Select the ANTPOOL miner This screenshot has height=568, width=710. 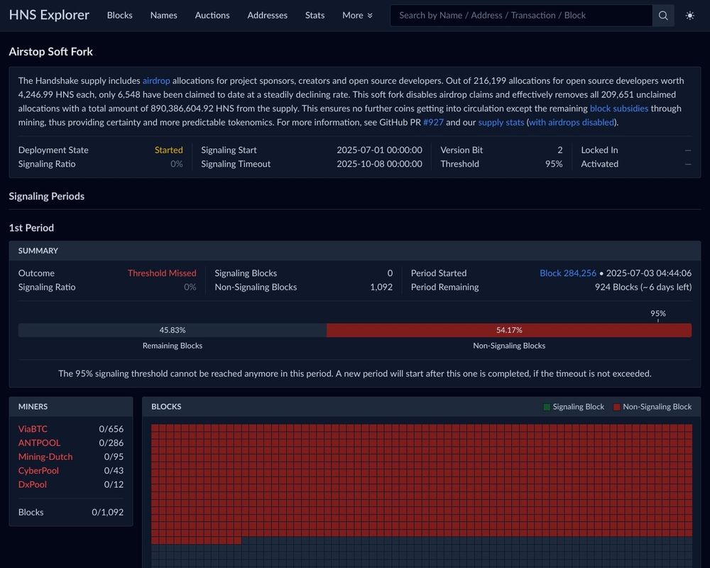(x=39, y=443)
